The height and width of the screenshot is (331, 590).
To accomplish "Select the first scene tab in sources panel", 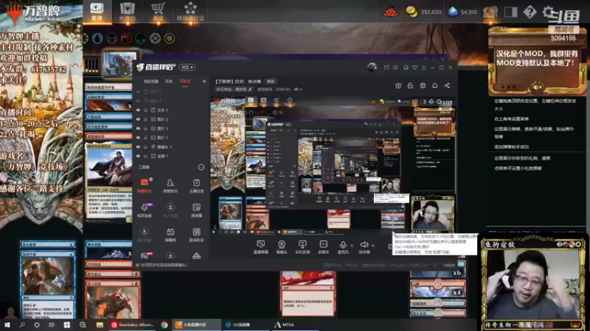I will pos(151,81).
